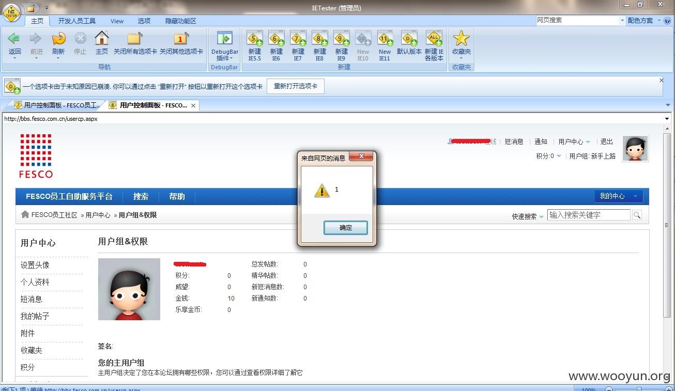Create a new IE8 tab
Image resolution: width=675 pixels, height=391 pixels.
click(x=320, y=38)
